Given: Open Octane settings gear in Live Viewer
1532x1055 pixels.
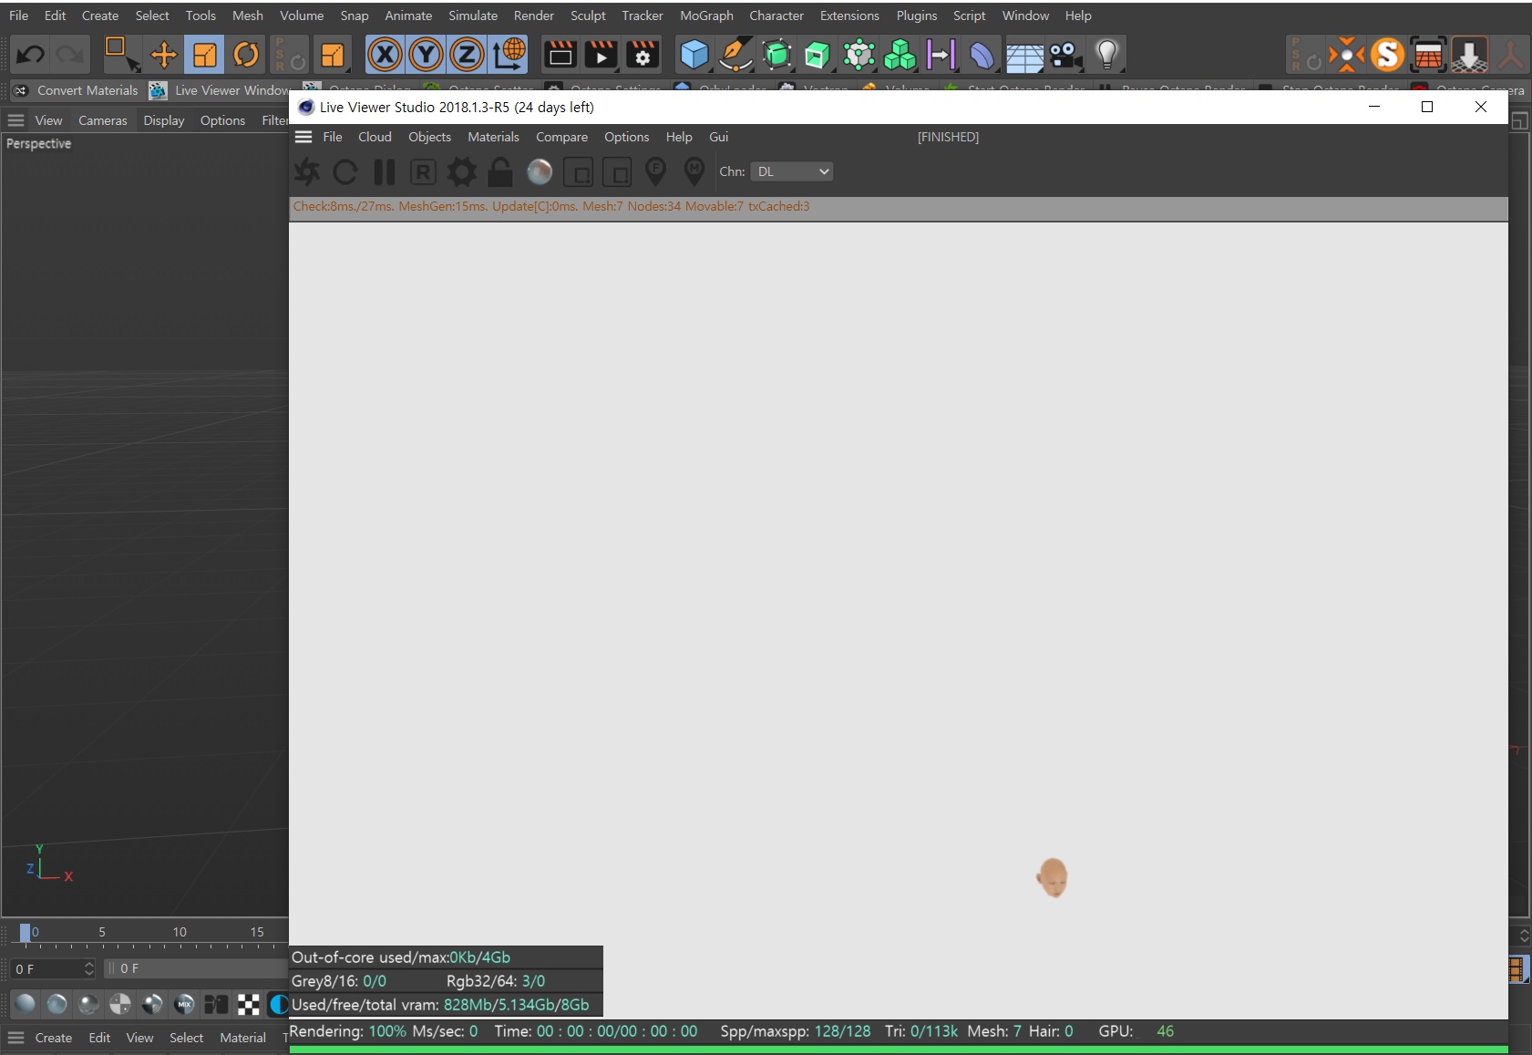Looking at the screenshot, I should [x=461, y=171].
